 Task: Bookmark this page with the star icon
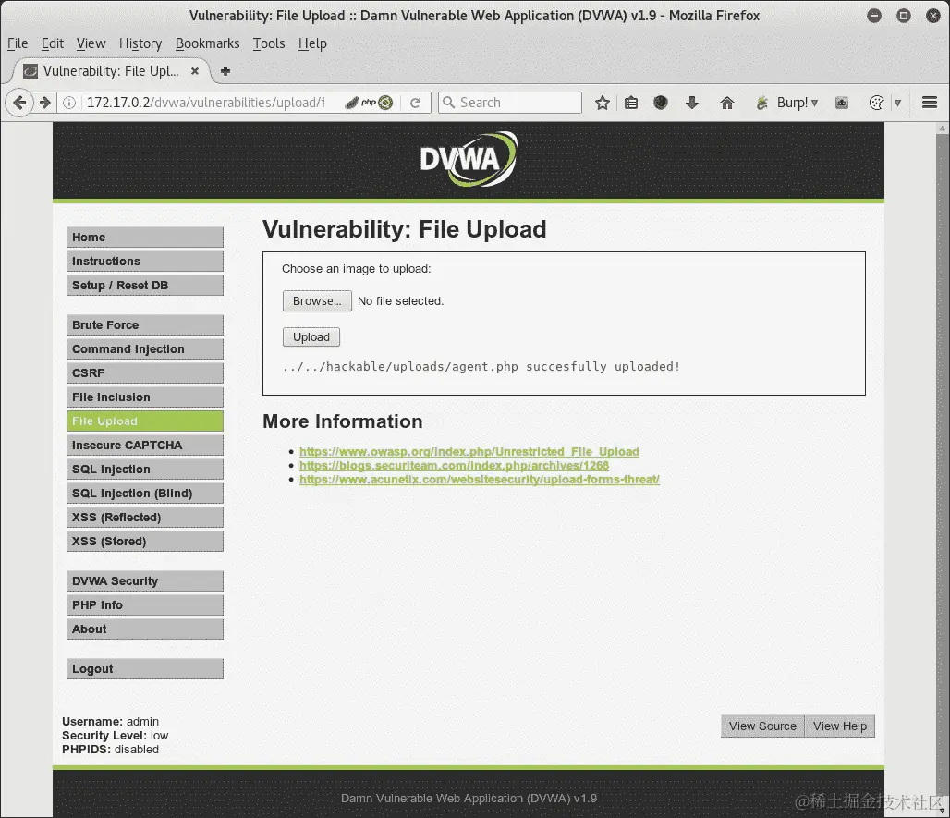[603, 103]
